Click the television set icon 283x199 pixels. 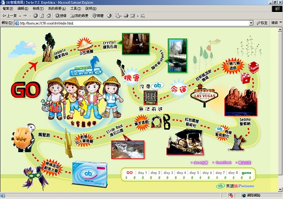151,98
